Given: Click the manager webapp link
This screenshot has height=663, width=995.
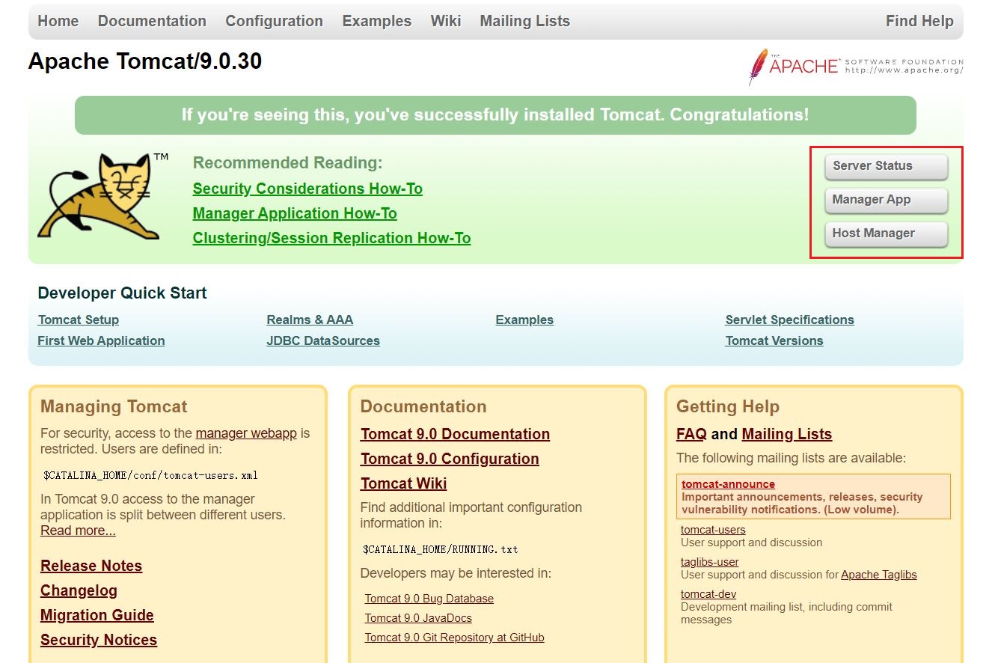Looking at the screenshot, I should [246, 433].
